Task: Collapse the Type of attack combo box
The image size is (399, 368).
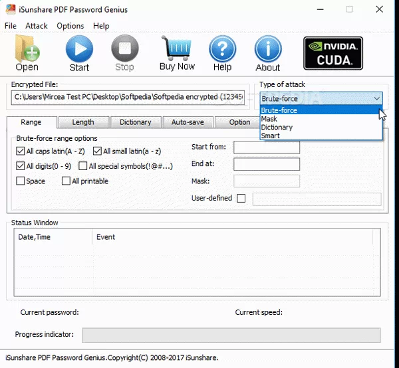Action: 377,98
